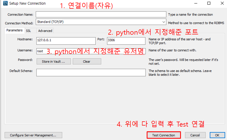This screenshot has width=227, height=140.
Task: Click the 'Port:' label
Action: tap(101, 39)
